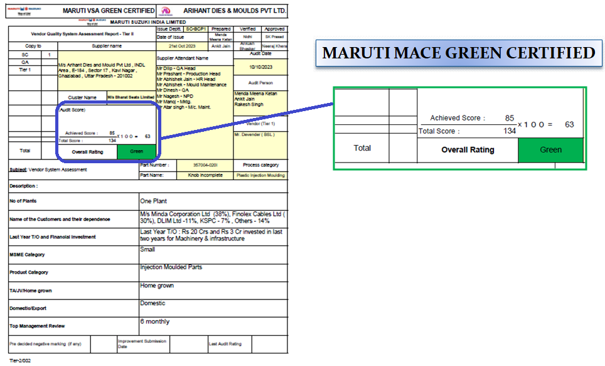
Task: Click the 'Supplier name' header cell
Action: (x=107, y=46)
